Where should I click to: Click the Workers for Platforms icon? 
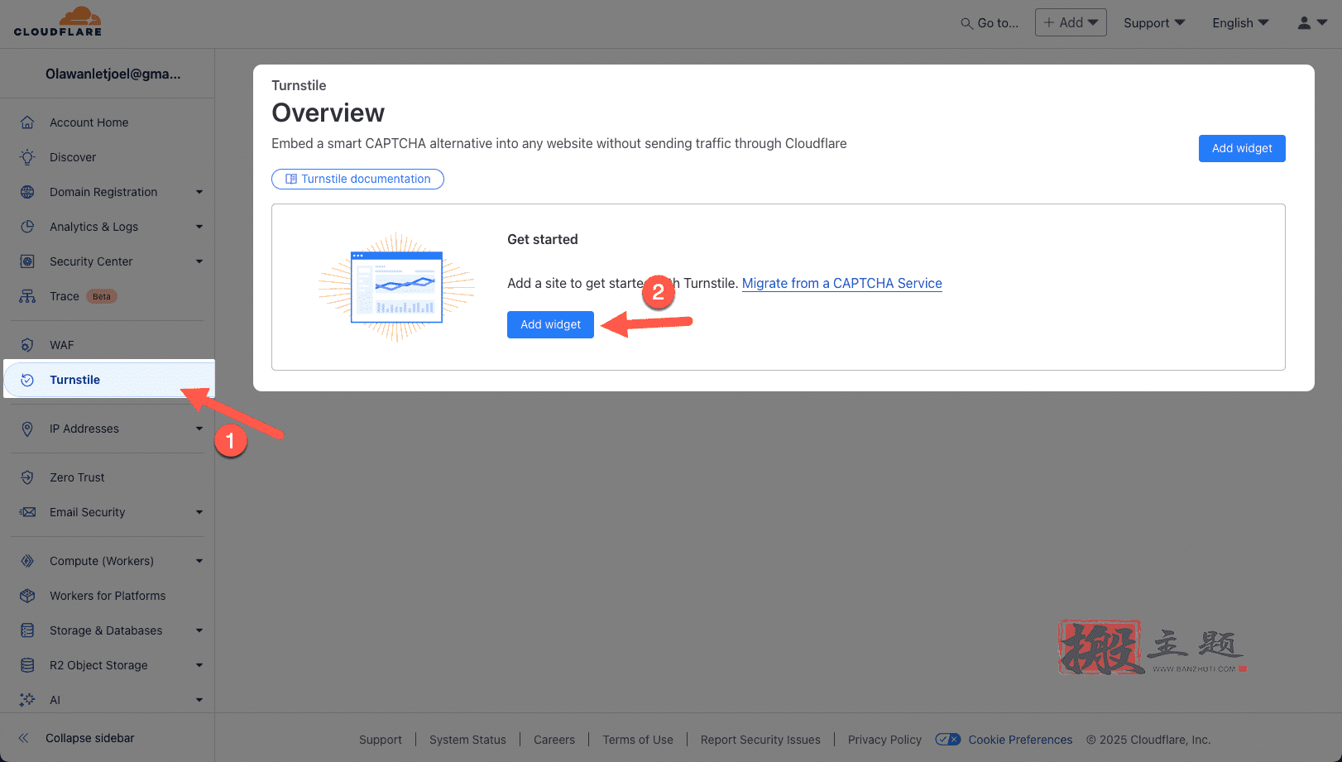(27, 596)
